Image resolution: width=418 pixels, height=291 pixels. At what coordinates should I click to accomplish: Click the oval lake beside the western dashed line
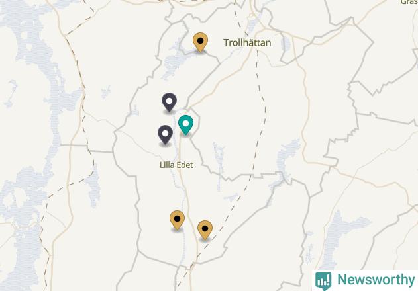(x=93, y=187)
